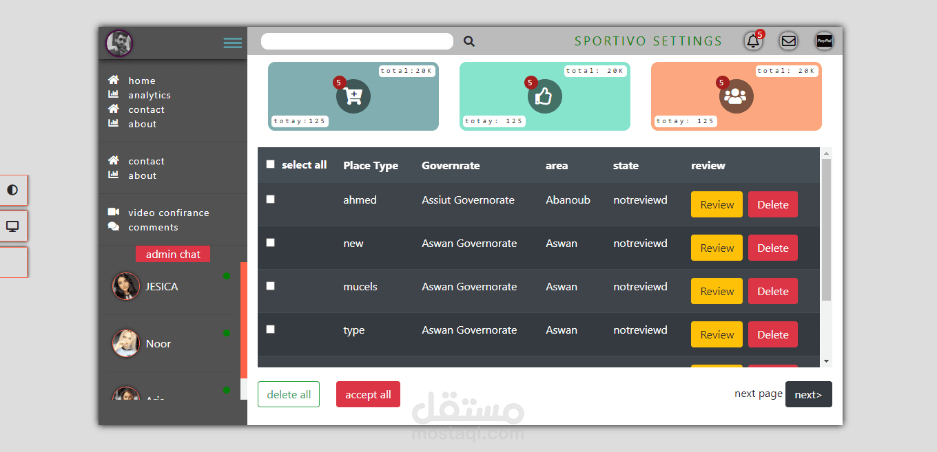
Task: Click the users group icon
Action: tap(737, 96)
